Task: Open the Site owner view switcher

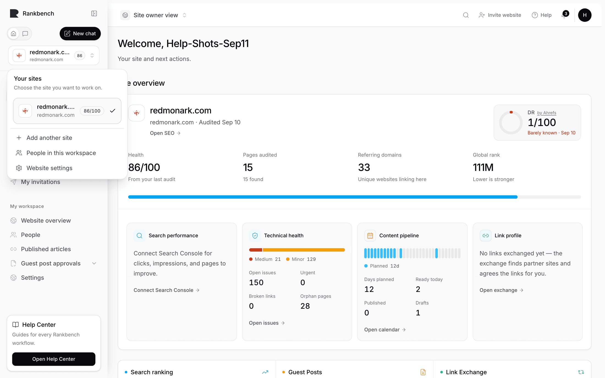Action: click(154, 15)
